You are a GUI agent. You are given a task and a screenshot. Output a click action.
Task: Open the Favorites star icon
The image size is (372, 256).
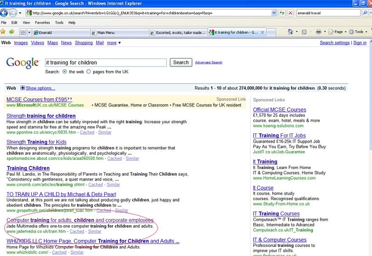(3, 32)
